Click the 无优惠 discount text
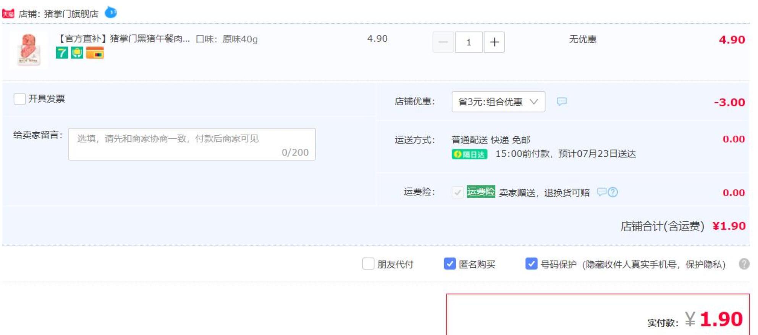 [x=583, y=39]
